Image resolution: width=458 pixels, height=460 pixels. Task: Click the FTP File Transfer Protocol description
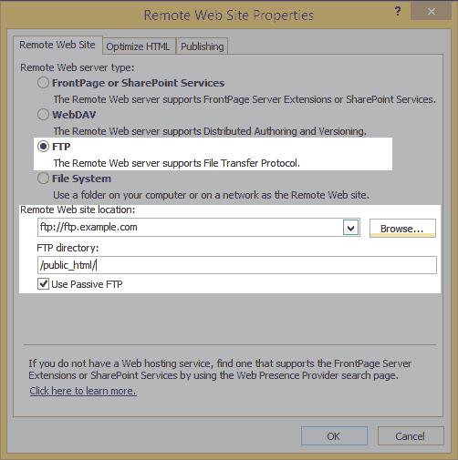point(177,163)
